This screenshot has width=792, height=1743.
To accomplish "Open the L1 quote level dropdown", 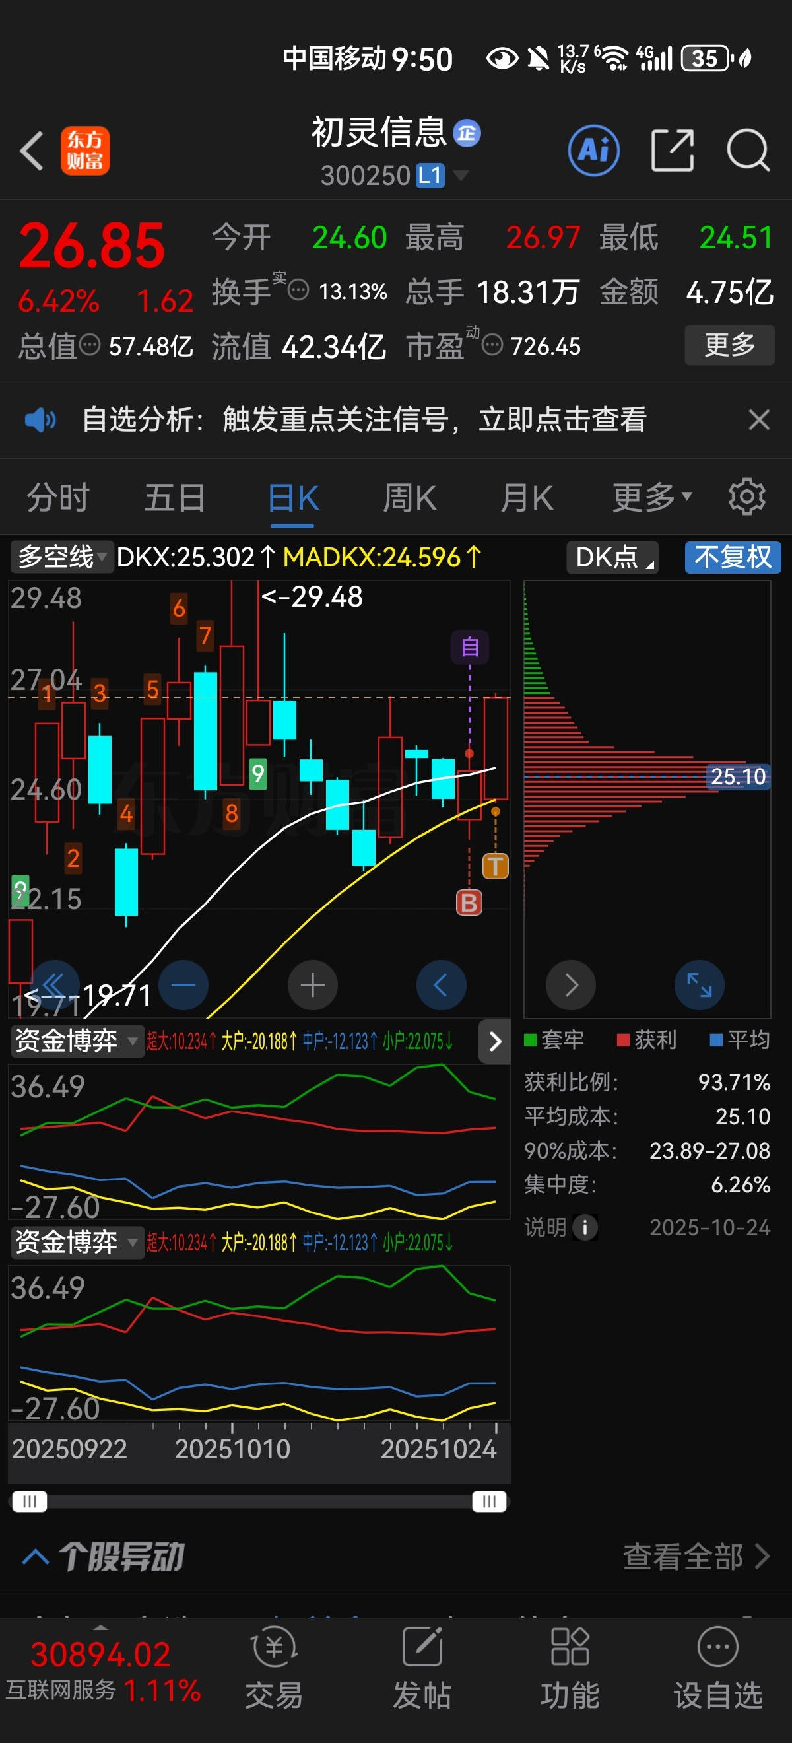I will pyautogui.click(x=442, y=175).
